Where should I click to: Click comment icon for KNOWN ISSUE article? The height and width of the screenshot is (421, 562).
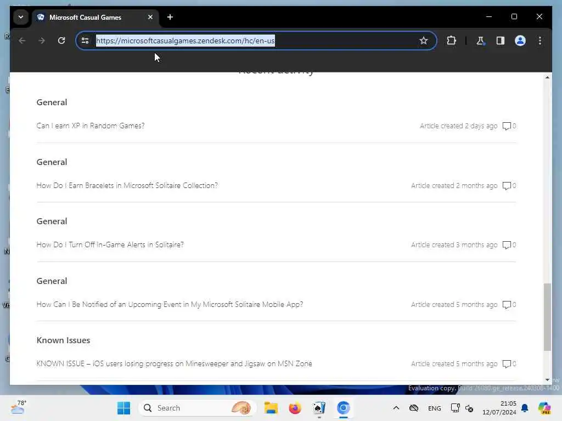(507, 364)
